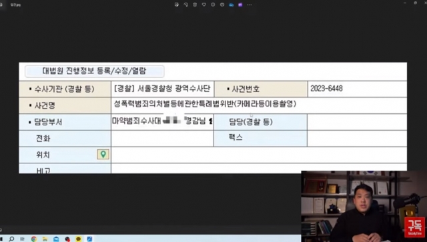Delete the photo with the trash icon
427x242 pixels.
(x=195, y=5)
